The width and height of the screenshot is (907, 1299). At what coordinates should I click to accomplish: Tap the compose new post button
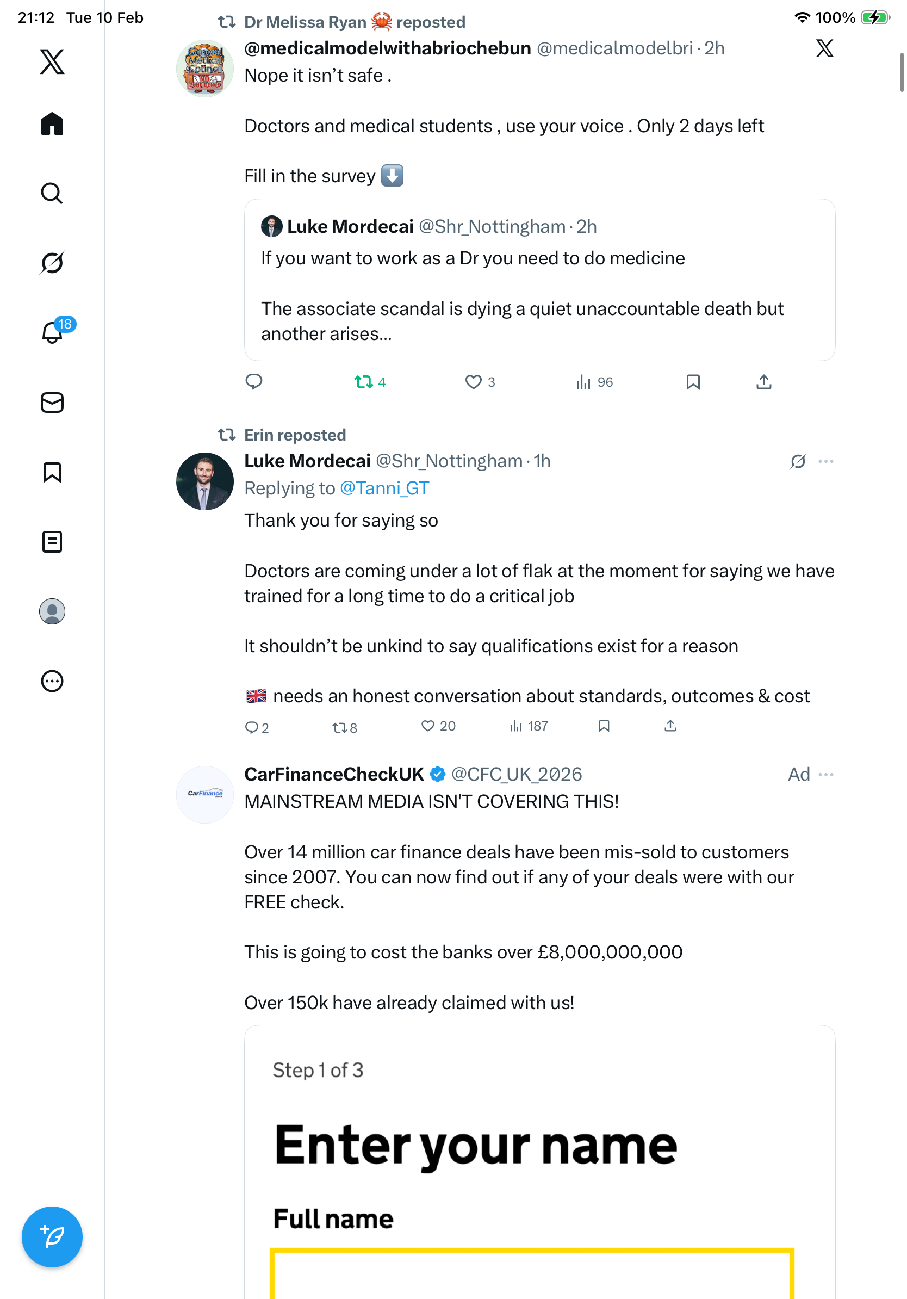point(52,1237)
